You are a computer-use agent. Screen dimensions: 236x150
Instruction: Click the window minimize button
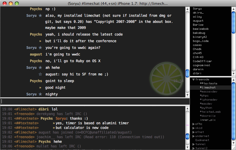pos(11,3)
